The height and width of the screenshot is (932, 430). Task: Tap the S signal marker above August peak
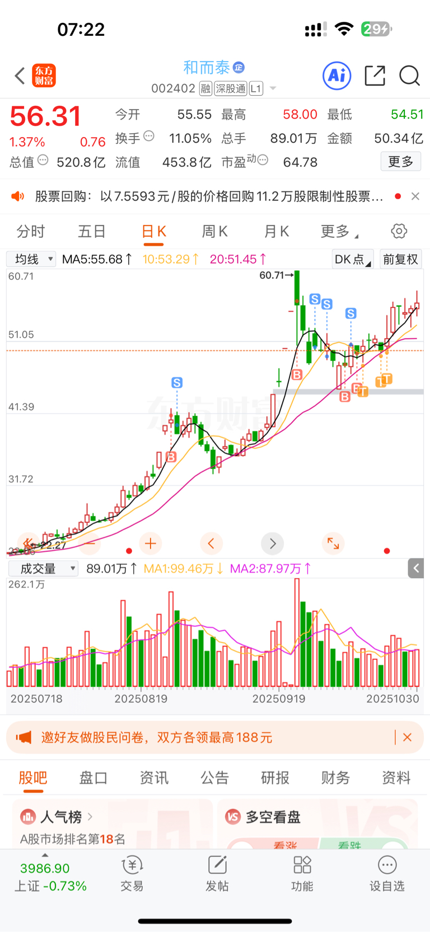(x=177, y=383)
